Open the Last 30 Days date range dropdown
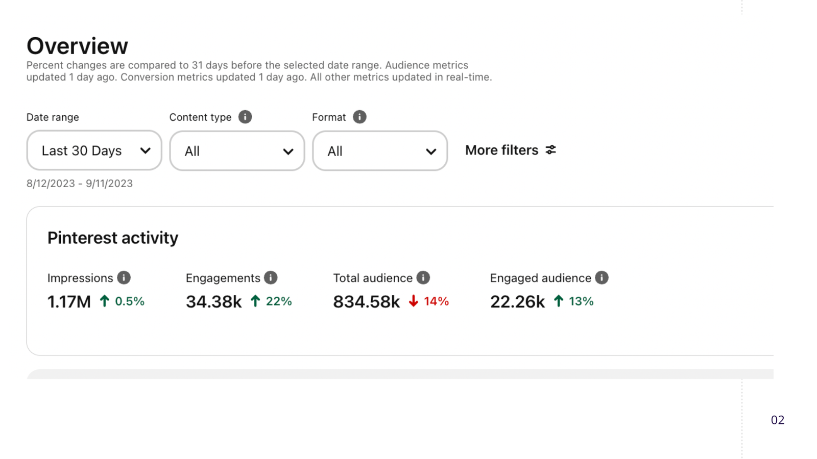 [94, 150]
